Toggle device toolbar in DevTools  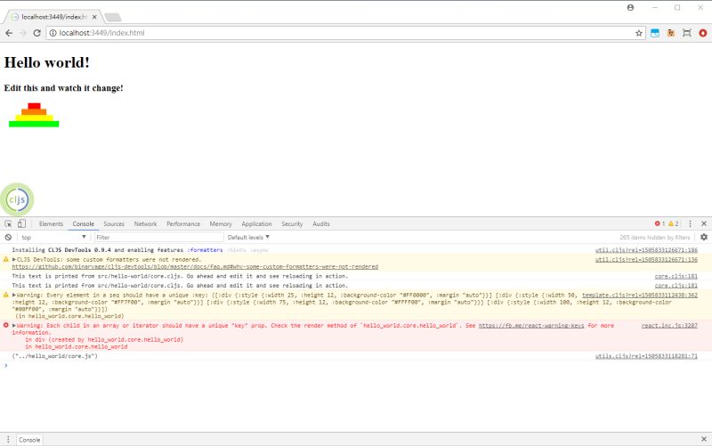pos(21,224)
